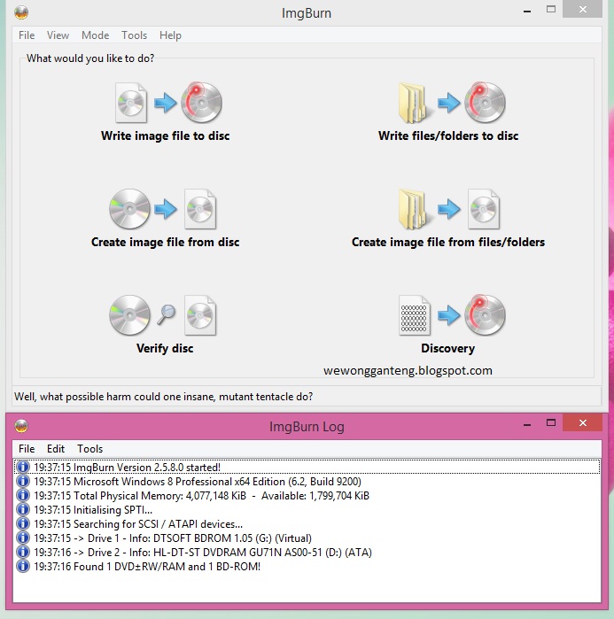This screenshot has width=614, height=619.
Task: Close the ImgBurn main window
Action: tap(583, 9)
